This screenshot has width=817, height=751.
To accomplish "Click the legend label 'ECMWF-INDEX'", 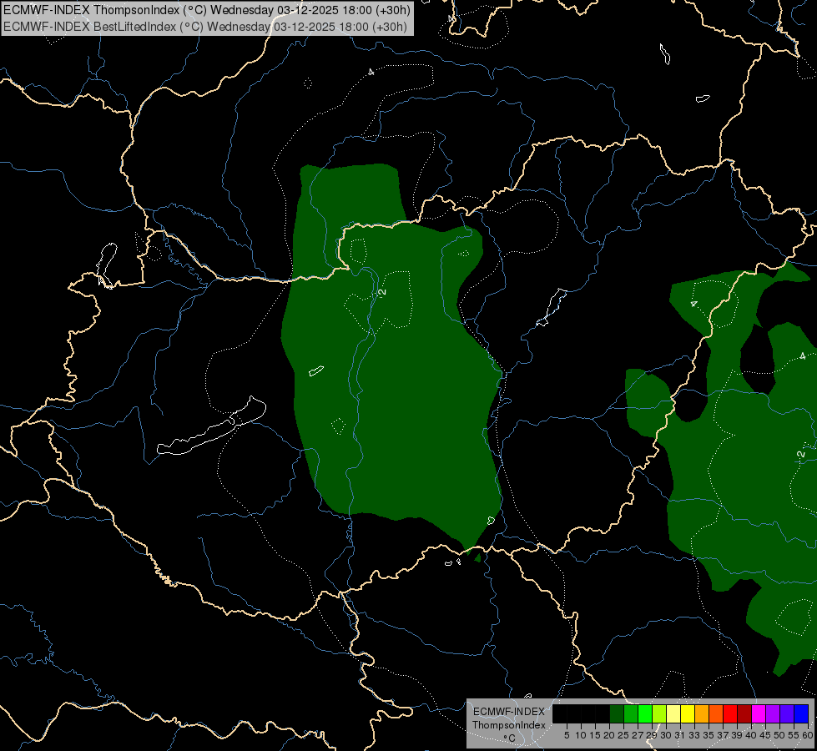I will point(509,712).
